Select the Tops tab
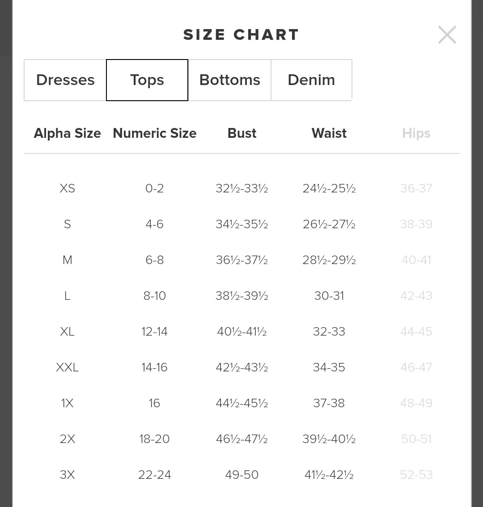This screenshot has height=507, width=483. tap(147, 80)
